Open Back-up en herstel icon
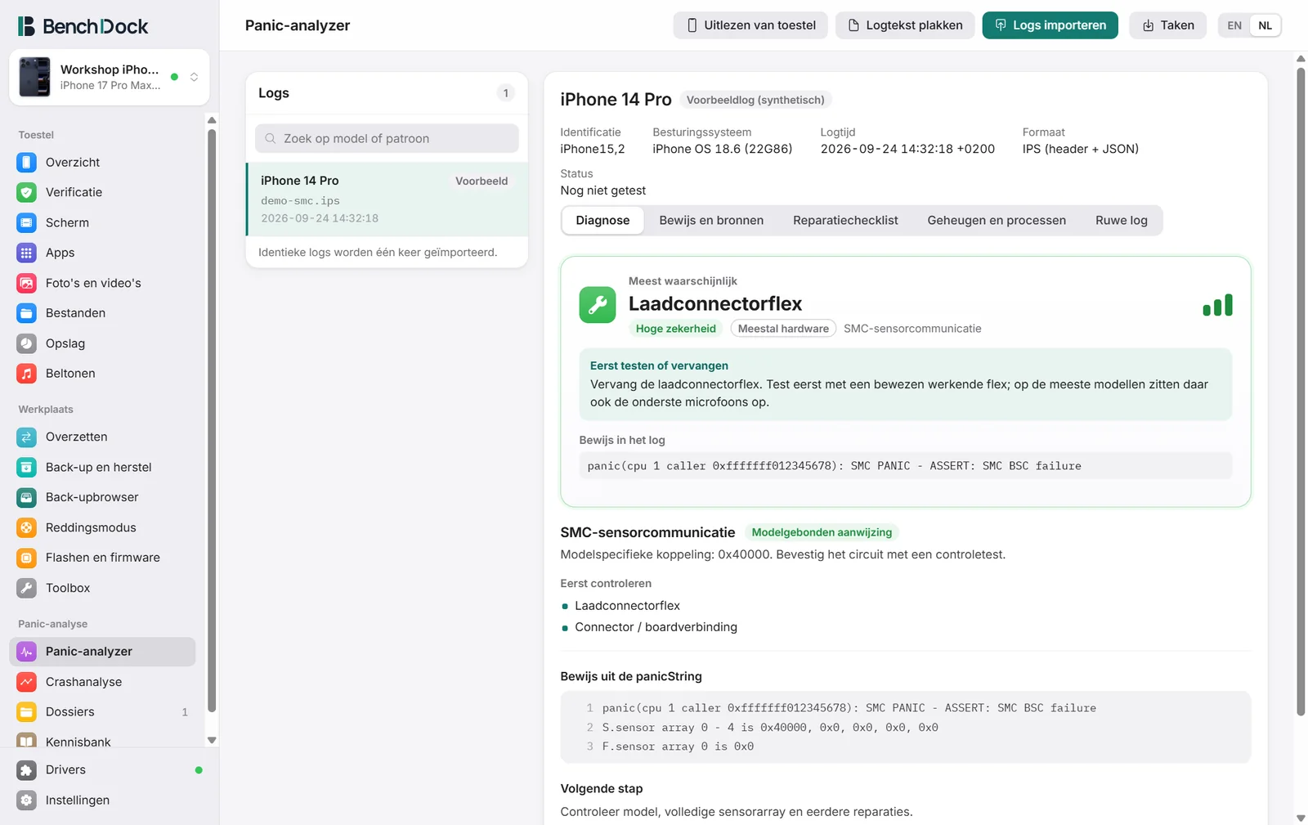Viewport: 1308px width, 825px height. 26,467
